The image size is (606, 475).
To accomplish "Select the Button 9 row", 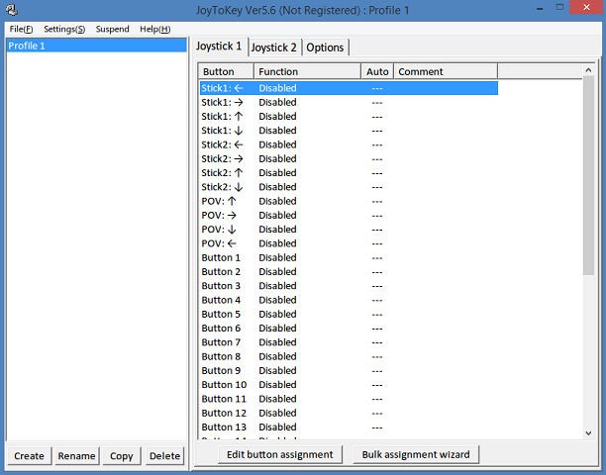I will [x=349, y=371].
